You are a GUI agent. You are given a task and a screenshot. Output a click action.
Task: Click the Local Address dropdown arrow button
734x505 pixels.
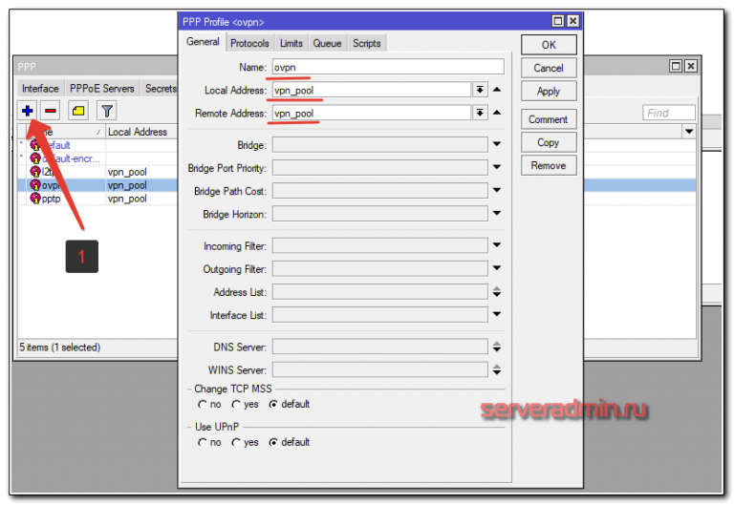pyautogui.click(x=479, y=90)
